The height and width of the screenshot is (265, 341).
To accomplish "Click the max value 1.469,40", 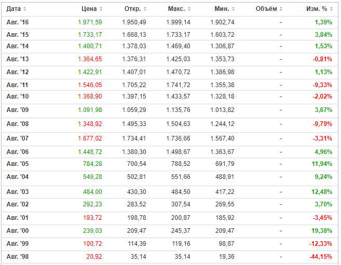I will 179,46.
